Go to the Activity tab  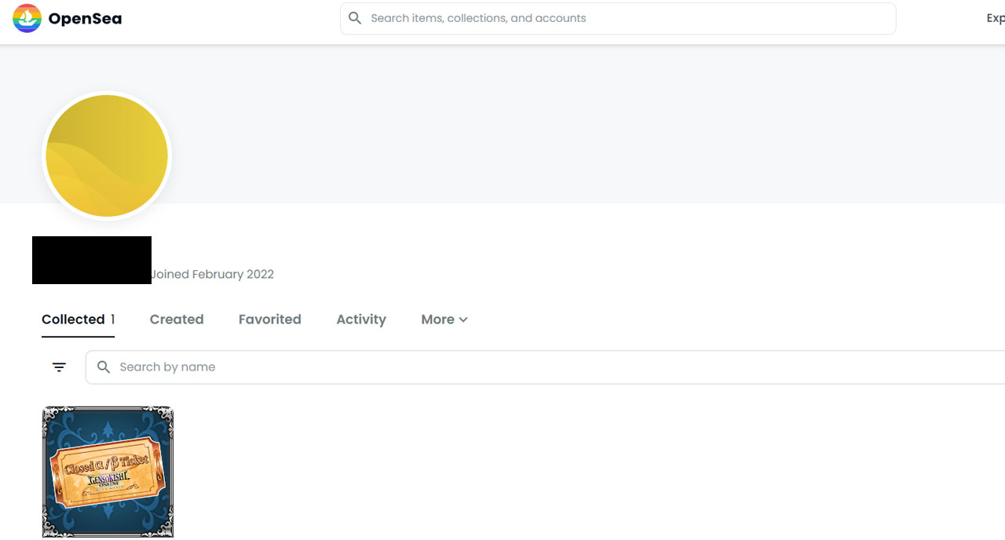click(x=360, y=319)
